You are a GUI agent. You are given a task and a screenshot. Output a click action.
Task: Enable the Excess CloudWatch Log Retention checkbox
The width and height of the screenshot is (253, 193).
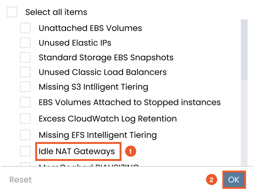(x=25, y=118)
